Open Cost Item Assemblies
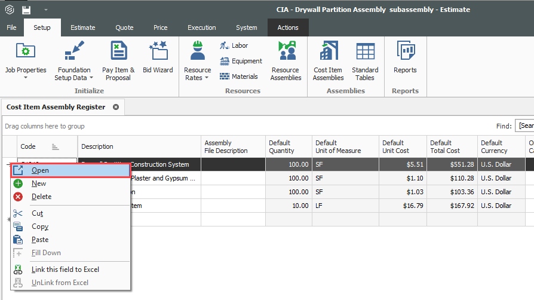534x300 pixels. pyautogui.click(x=328, y=60)
